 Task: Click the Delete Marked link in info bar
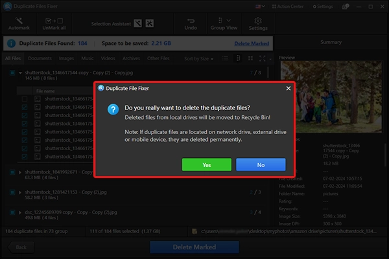(x=252, y=43)
